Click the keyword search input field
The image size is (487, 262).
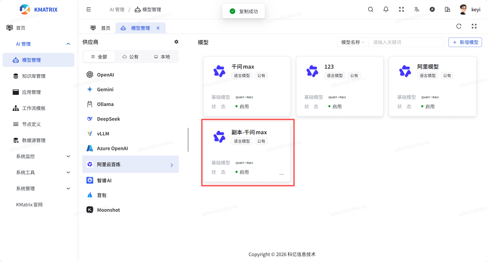[406, 42]
